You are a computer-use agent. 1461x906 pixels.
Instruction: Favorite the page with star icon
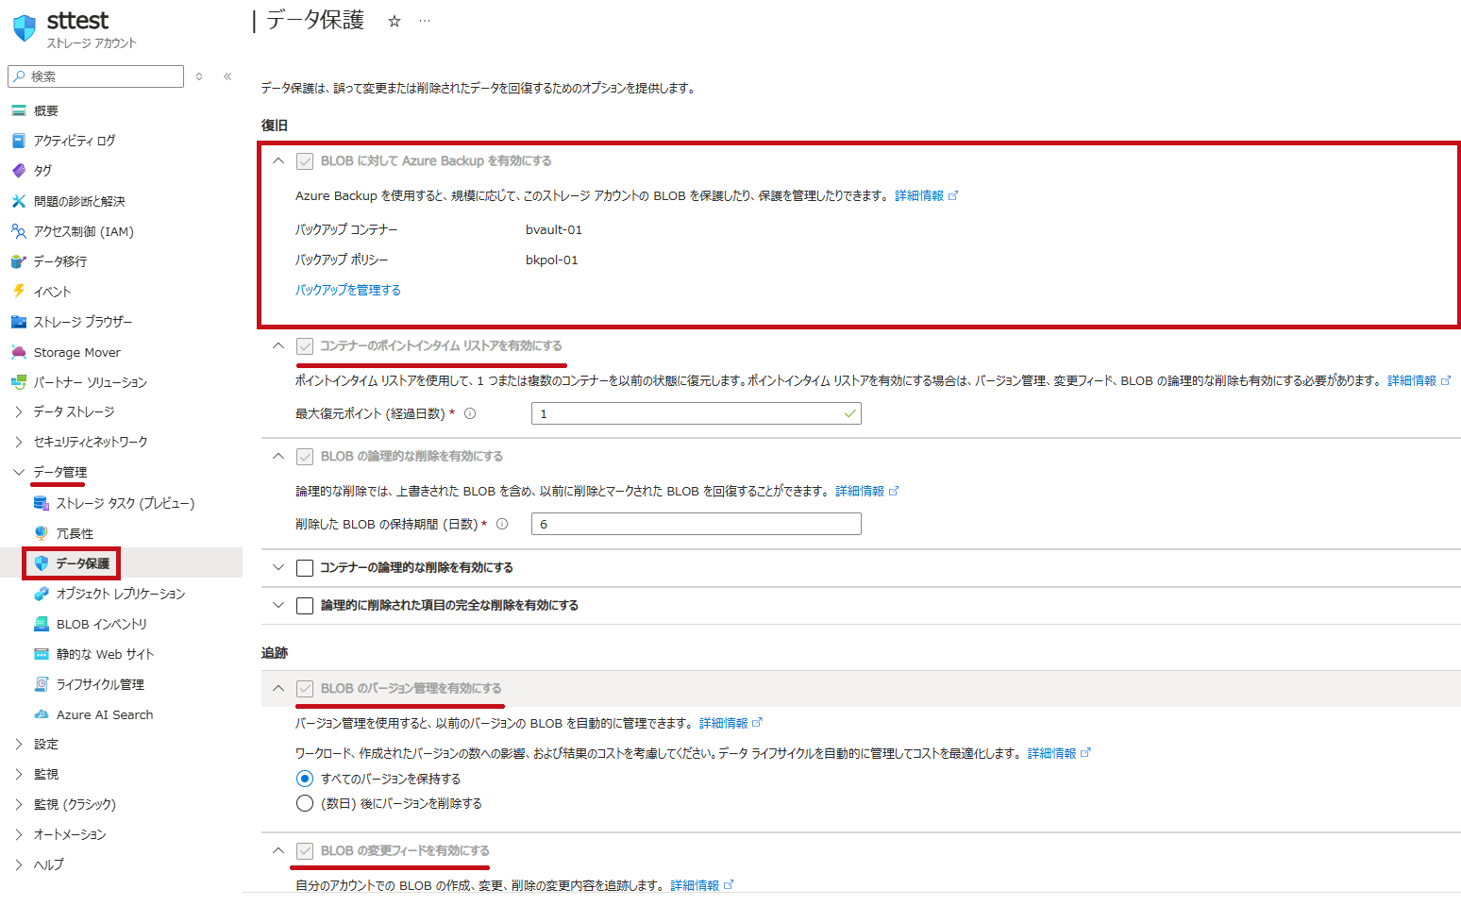pos(395,21)
